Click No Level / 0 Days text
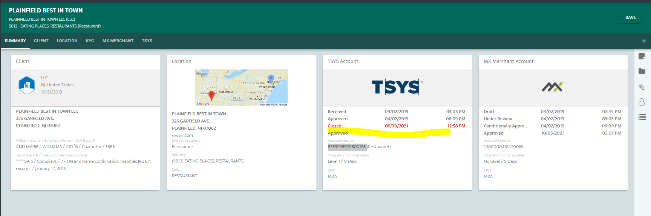 500,161
